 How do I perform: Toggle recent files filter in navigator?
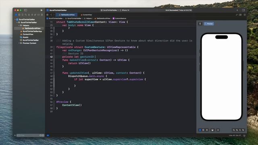pos(40,135)
